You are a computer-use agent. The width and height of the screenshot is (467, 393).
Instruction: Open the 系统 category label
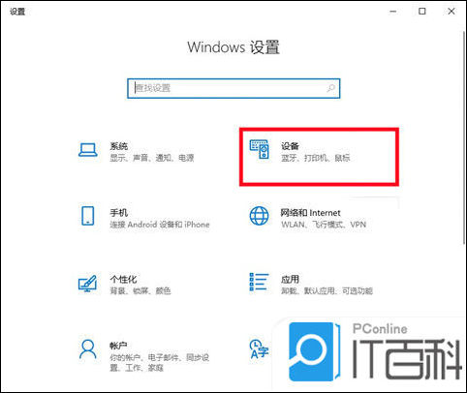click(x=119, y=146)
